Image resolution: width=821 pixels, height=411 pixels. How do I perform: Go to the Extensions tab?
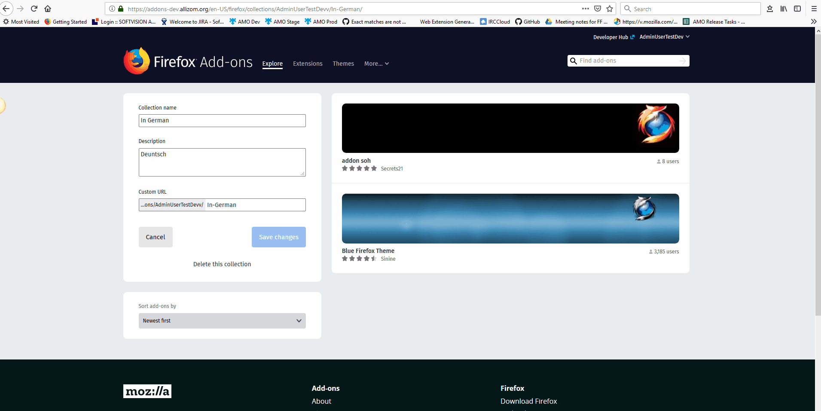click(x=308, y=64)
